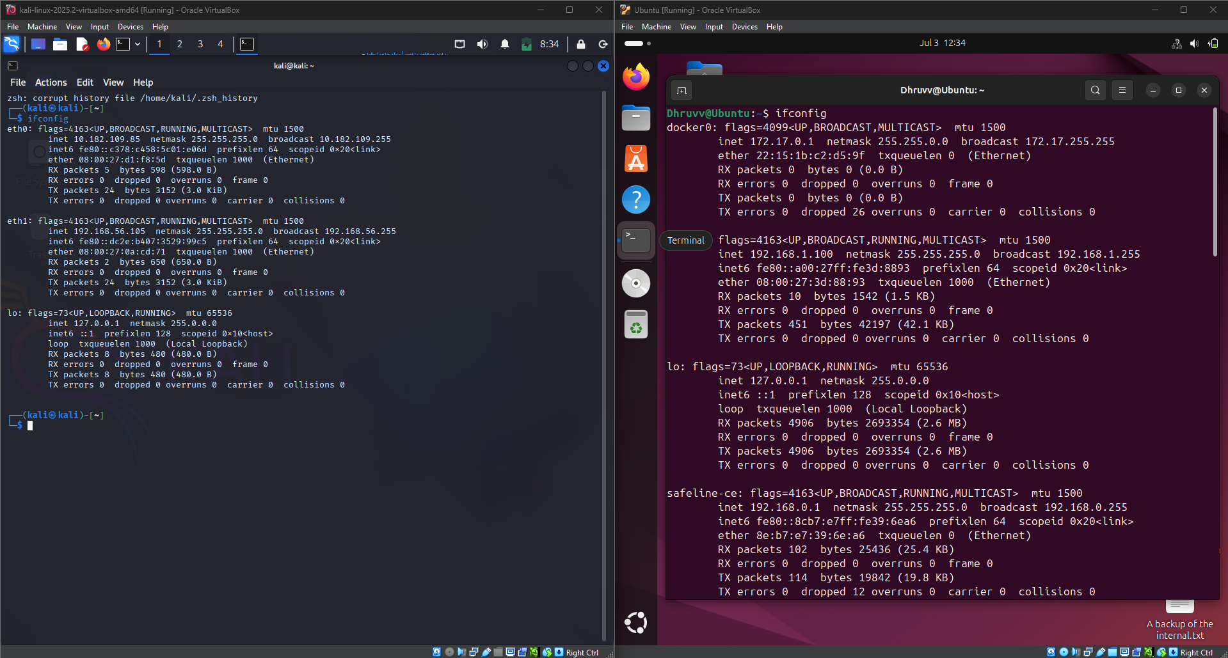The width and height of the screenshot is (1228, 658).
Task: Open the file manager in Kali panel
Action: [x=60, y=44]
